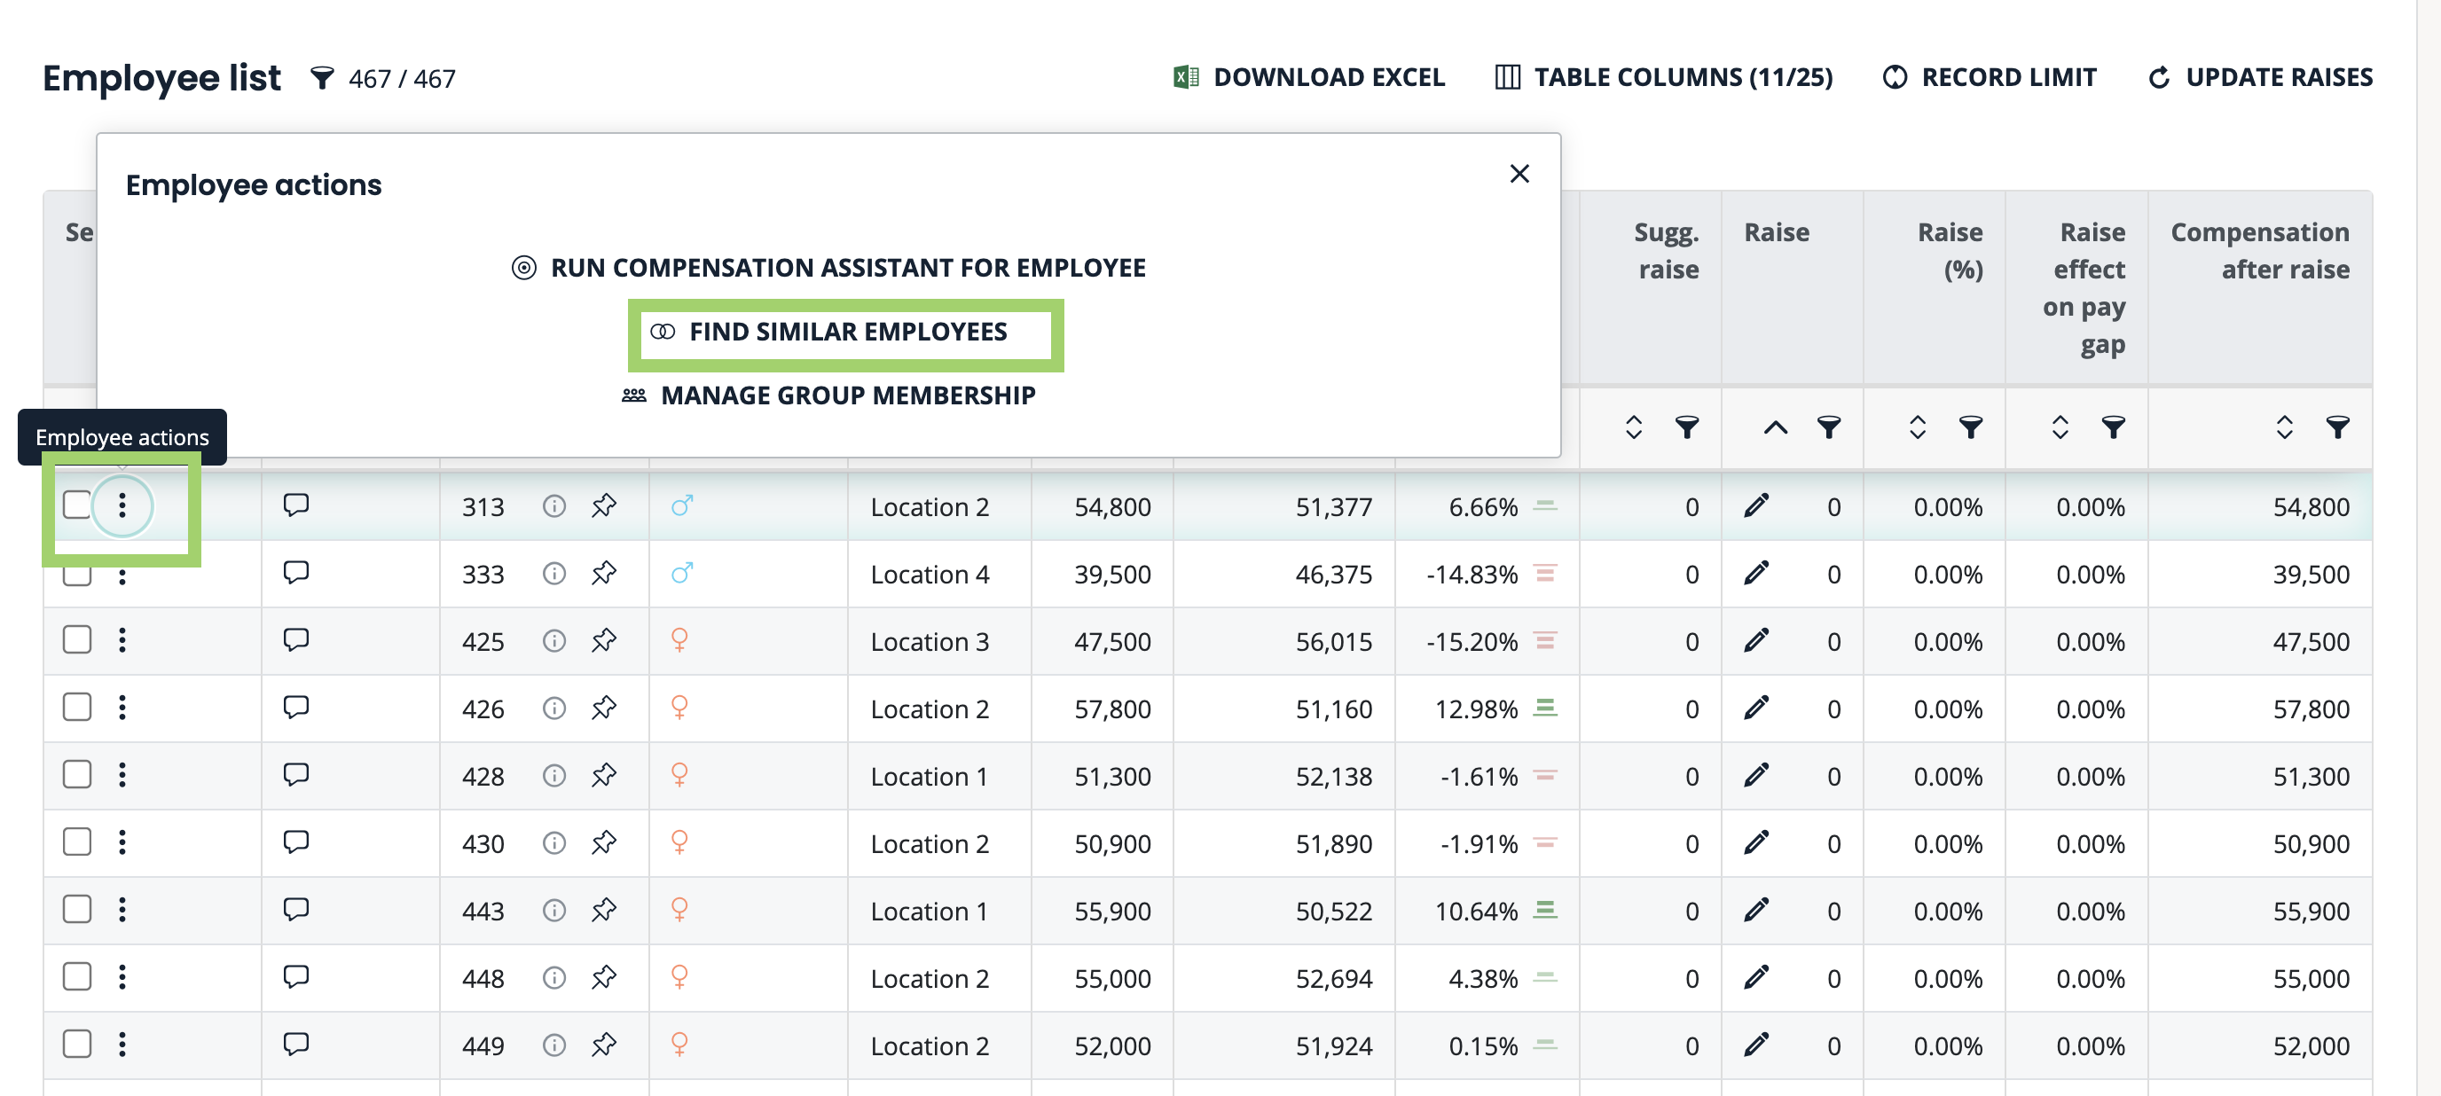2441x1096 pixels.
Task: Pin employee 426 with the pin icon
Action: tap(604, 708)
